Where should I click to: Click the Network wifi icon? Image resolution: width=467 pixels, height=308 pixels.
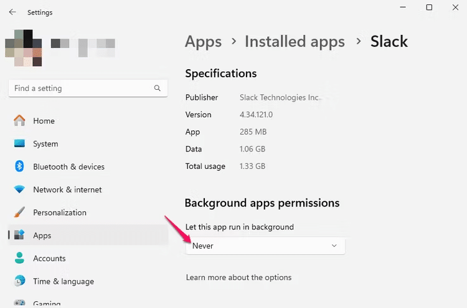[20, 190]
